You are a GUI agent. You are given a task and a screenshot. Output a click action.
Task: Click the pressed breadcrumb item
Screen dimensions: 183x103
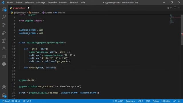click(x=61, y=13)
